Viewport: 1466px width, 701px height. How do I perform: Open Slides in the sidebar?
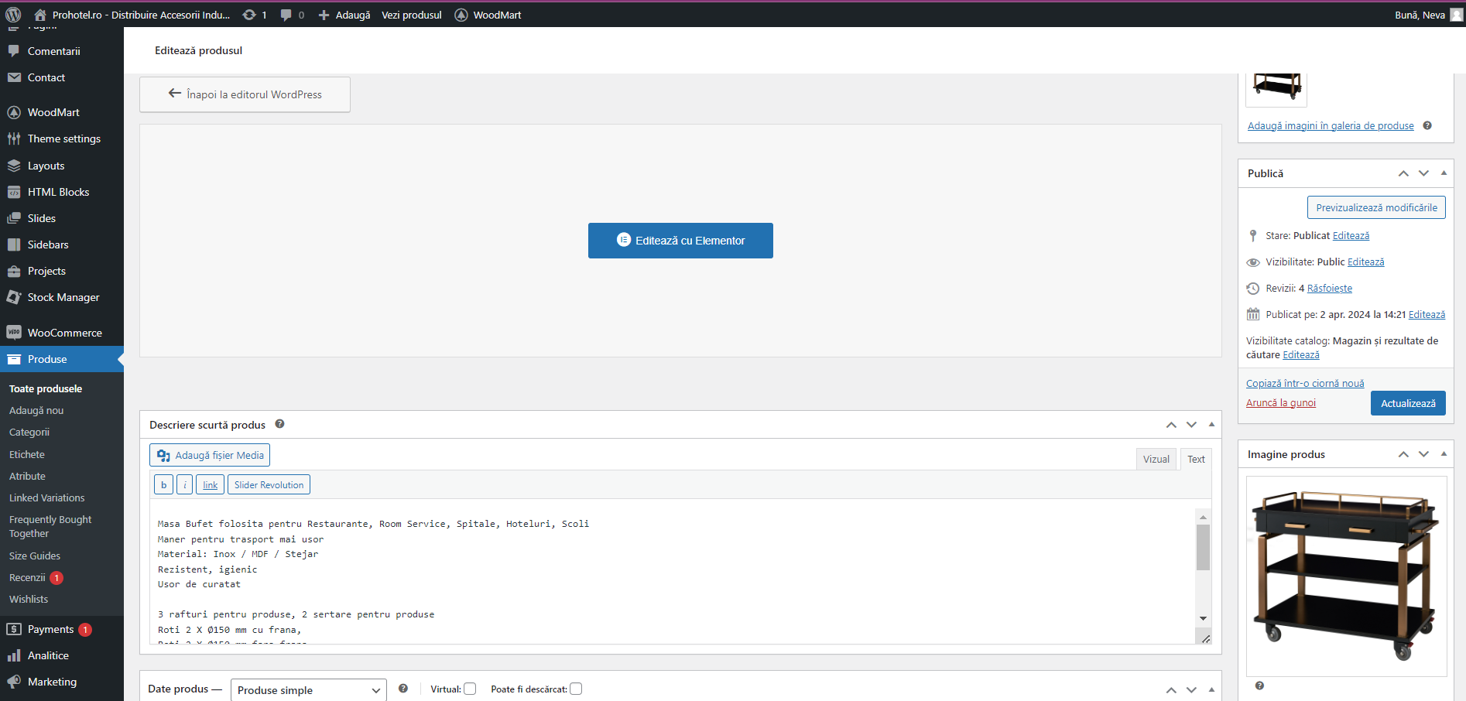pos(41,218)
